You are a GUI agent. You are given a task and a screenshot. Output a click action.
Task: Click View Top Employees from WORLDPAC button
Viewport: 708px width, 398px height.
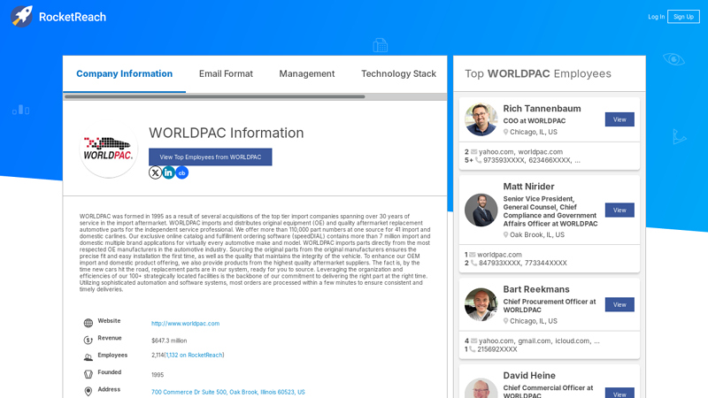point(211,157)
